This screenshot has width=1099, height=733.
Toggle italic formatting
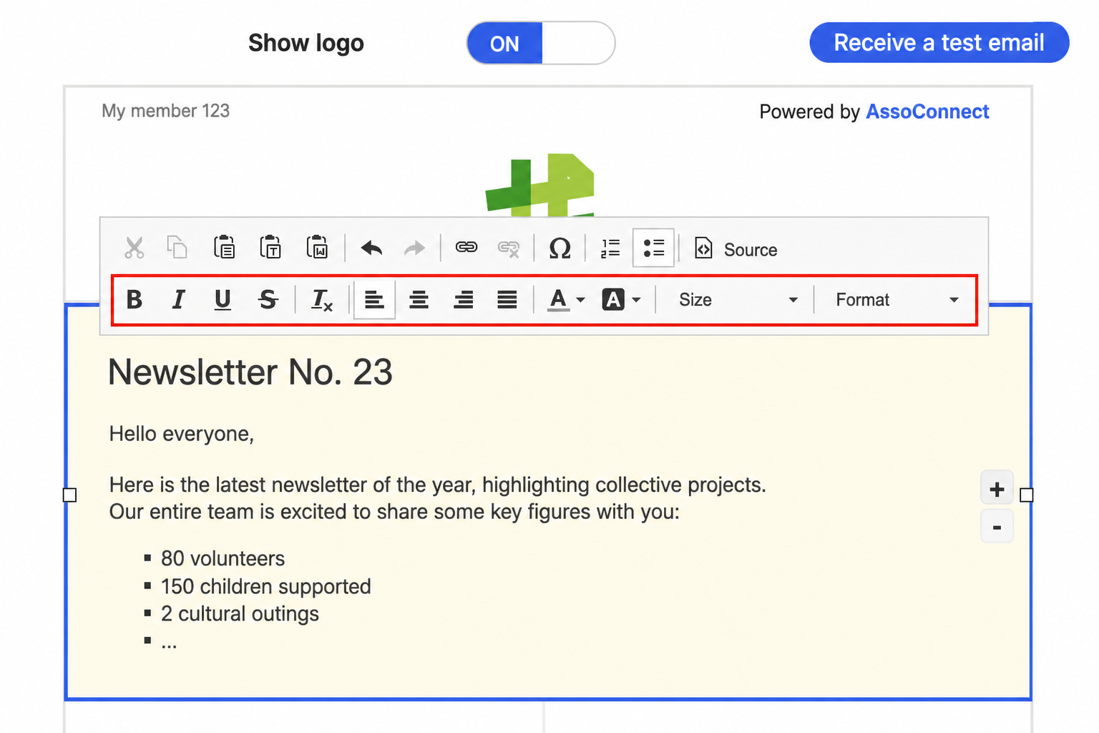coord(178,299)
